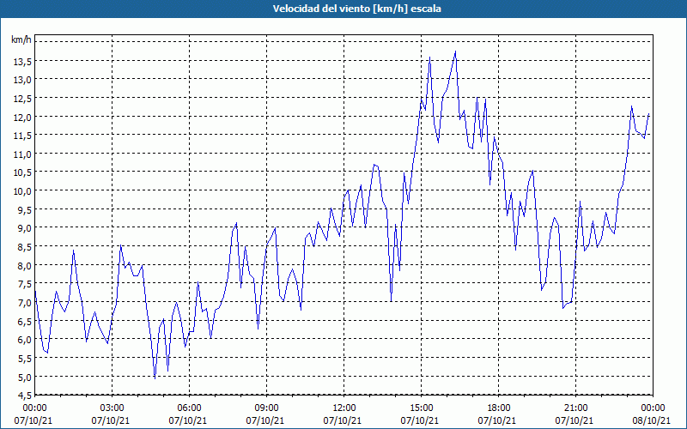
Task: Click the 5,5 y-axis value
Action: [x=24, y=359]
